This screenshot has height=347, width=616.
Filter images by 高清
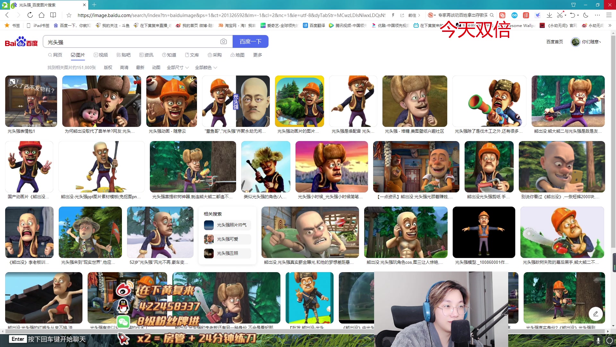point(124,67)
